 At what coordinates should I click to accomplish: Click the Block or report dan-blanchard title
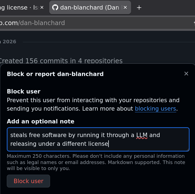coord(55,74)
